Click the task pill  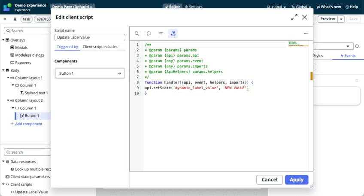click(x=26, y=19)
